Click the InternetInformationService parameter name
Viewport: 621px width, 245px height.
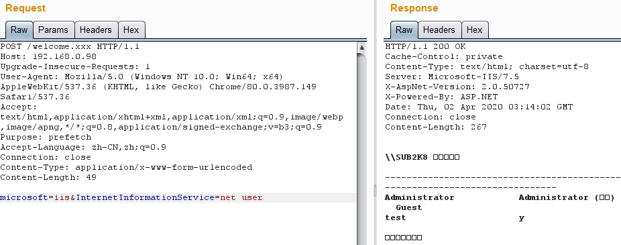coord(145,197)
